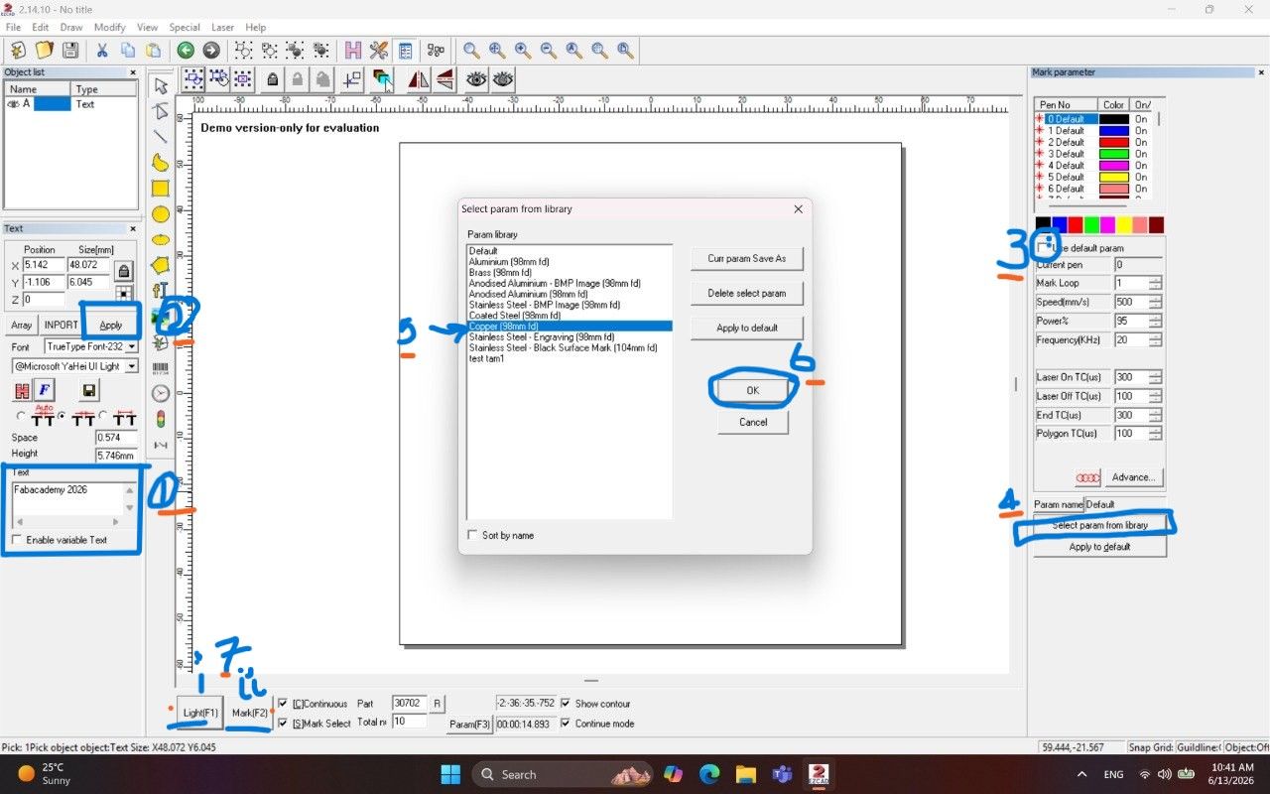The image size is (1270, 794).
Task: Click the Save floppy disk toolbar icon
Action: pyautogui.click(x=69, y=50)
